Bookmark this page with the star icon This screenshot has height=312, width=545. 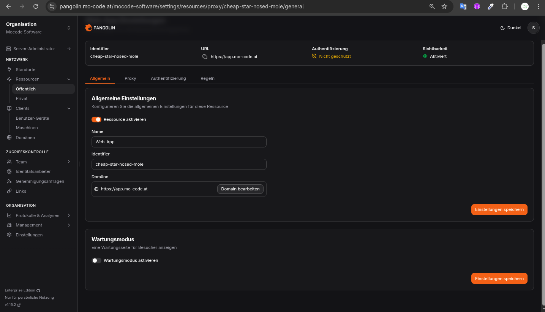(444, 6)
